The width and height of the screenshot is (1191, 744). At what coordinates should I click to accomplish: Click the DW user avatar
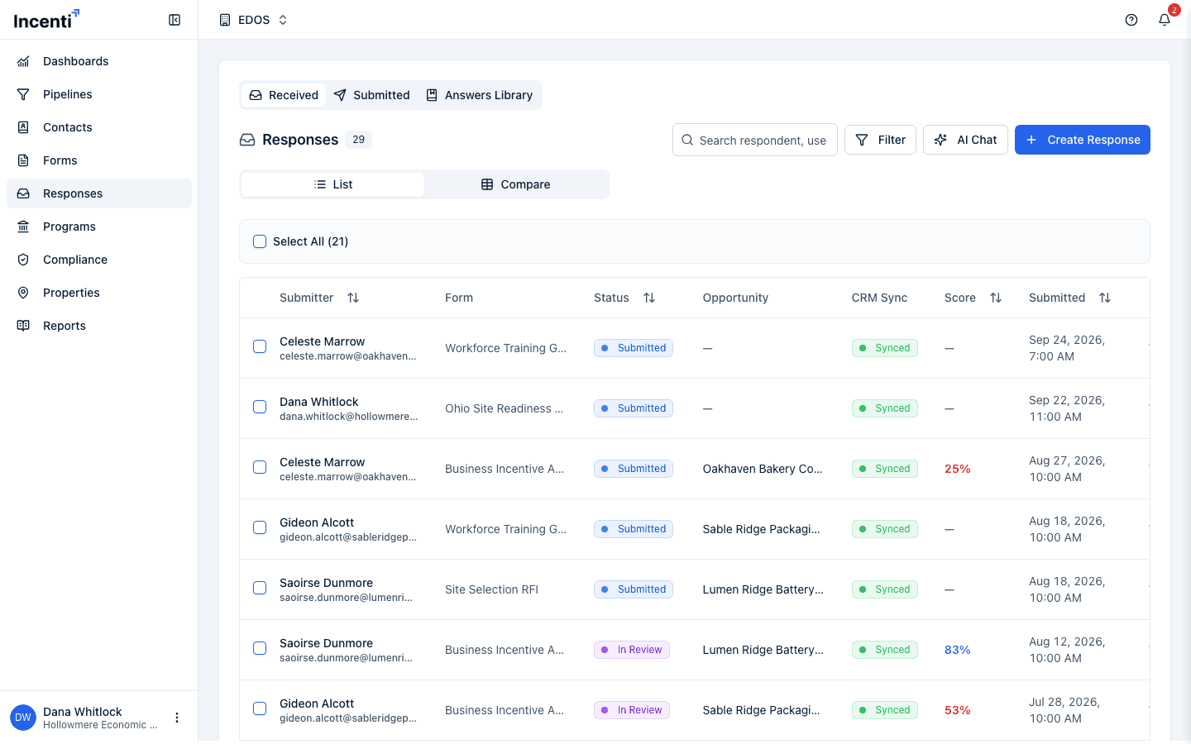(x=23, y=718)
